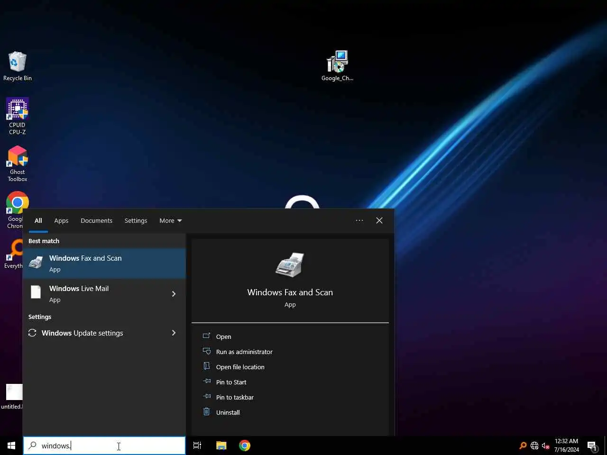The width and height of the screenshot is (607, 455).
Task: Choose Run as administrator
Action: (x=244, y=352)
